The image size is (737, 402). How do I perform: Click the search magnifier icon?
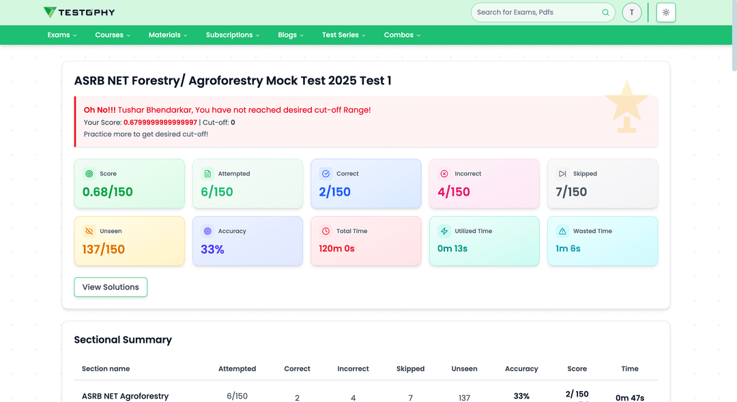[605, 13]
